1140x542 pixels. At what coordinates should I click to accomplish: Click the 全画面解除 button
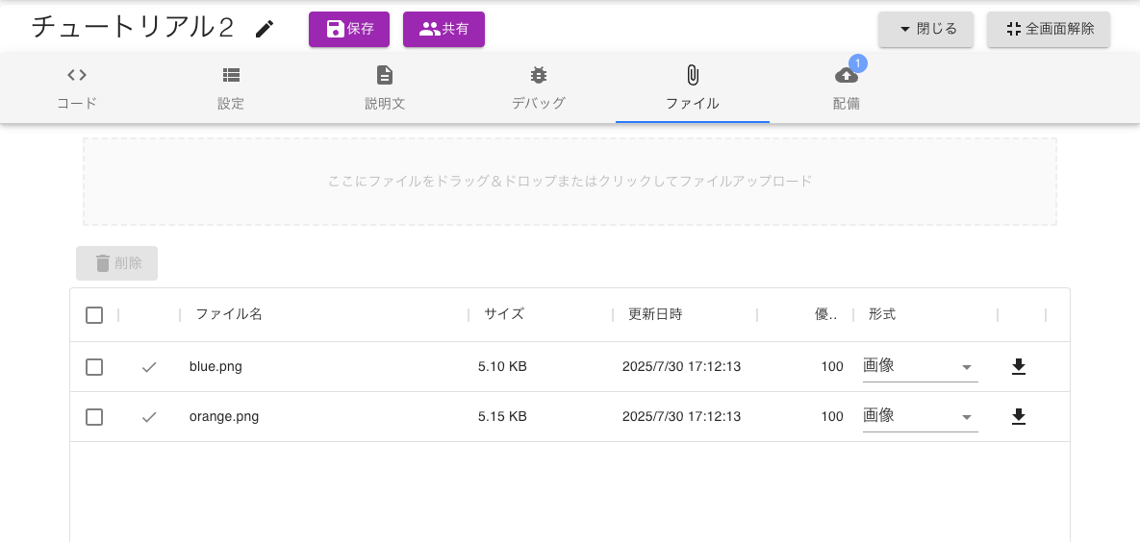1049,29
